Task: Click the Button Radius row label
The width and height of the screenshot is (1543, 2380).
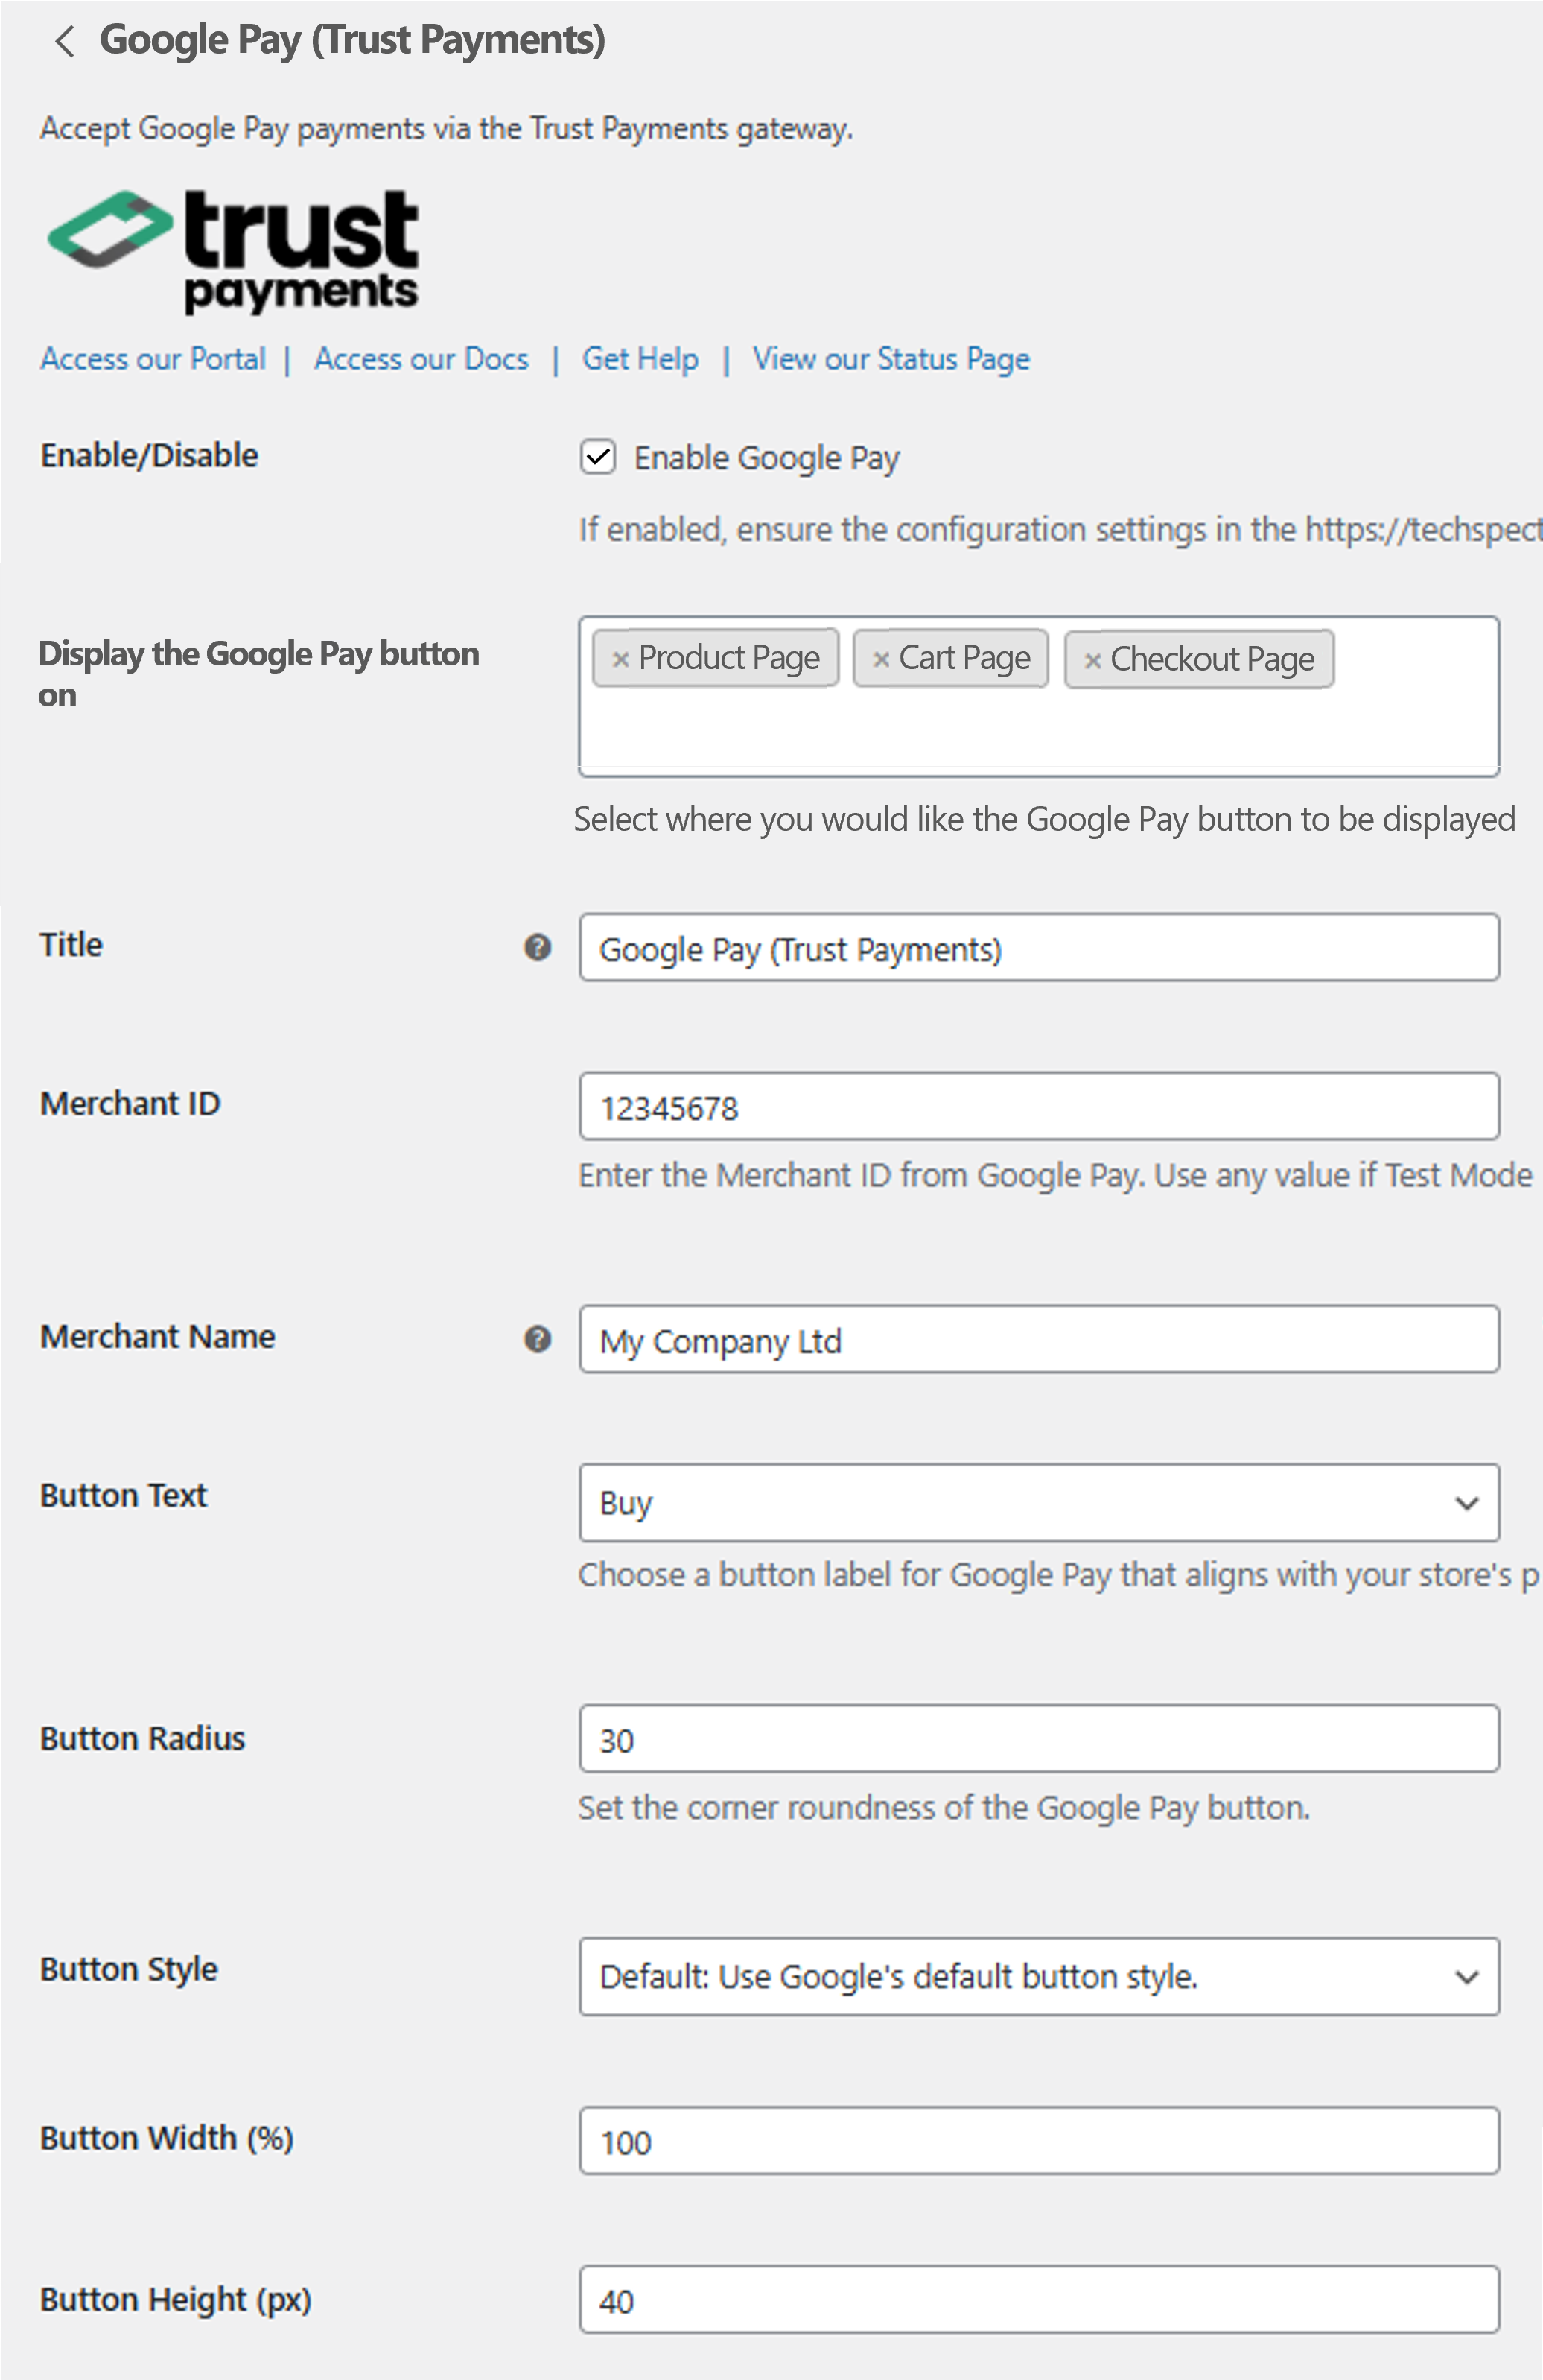Action: [142, 1738]
